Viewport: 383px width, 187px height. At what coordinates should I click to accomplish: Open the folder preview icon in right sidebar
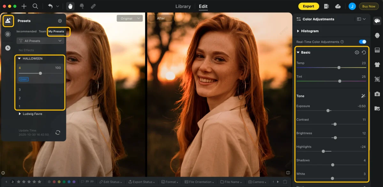377,108
